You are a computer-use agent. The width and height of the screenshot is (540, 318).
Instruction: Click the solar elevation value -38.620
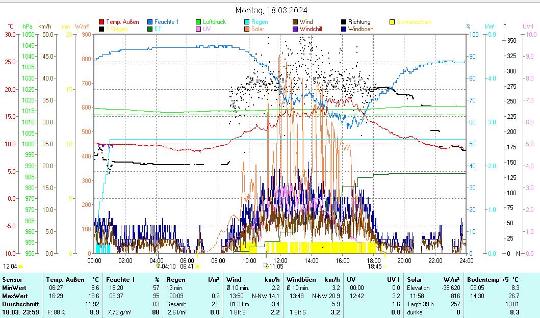point(450,288)
